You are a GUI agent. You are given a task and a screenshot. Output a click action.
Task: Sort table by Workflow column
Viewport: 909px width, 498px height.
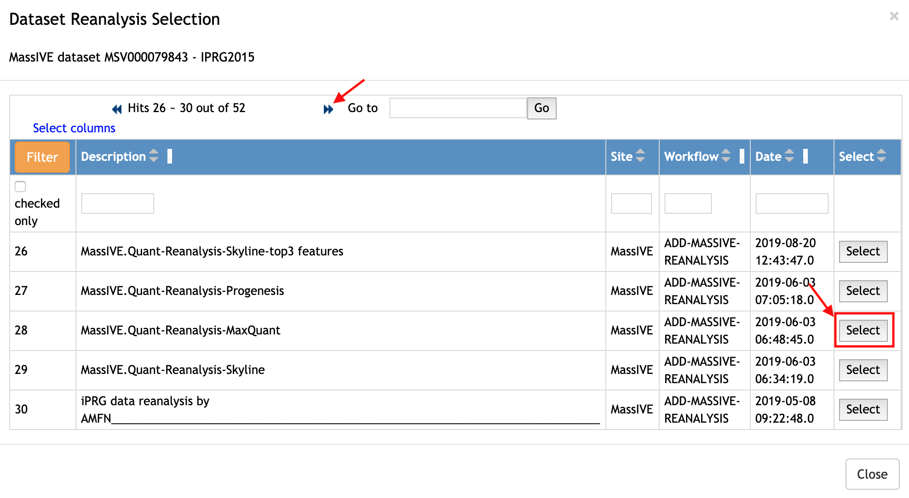(x=725, y=156)
